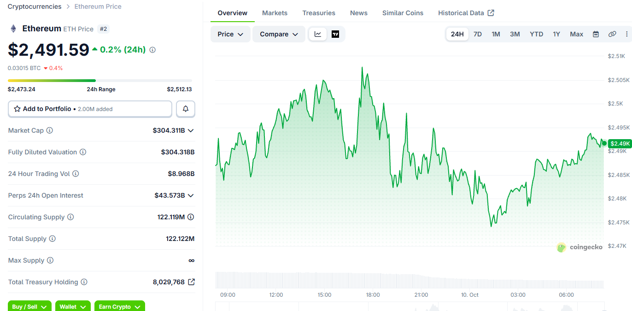Image resolution: width=632 pixels, height=311 pixels.
Task: Expand Perps 24h Open Interest chevron
Action: pyautogui.click(x=191, y=195)
